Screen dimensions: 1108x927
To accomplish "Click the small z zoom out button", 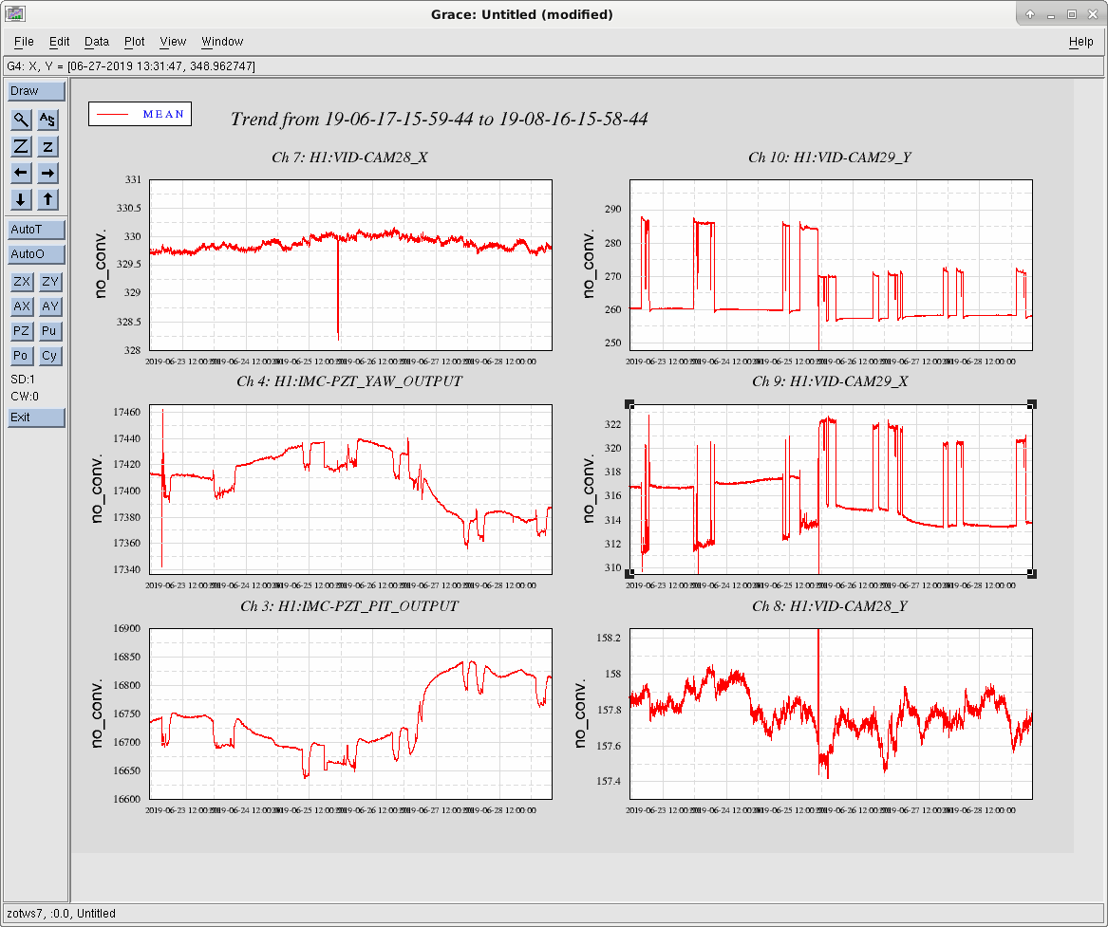I will pyautogui.click(x=47, y=147).
